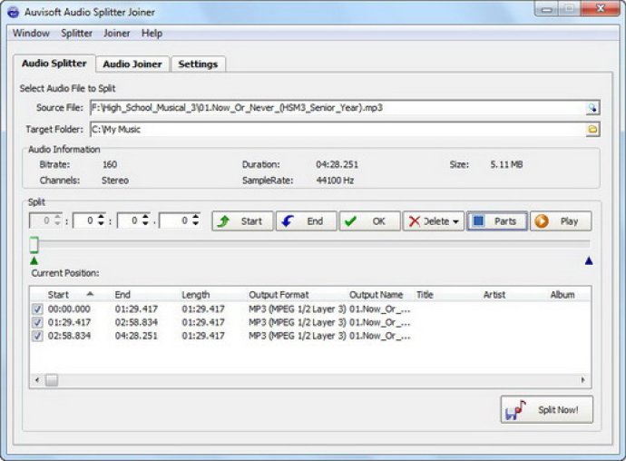Open the Delete dropdown arrow

point(455,221)
